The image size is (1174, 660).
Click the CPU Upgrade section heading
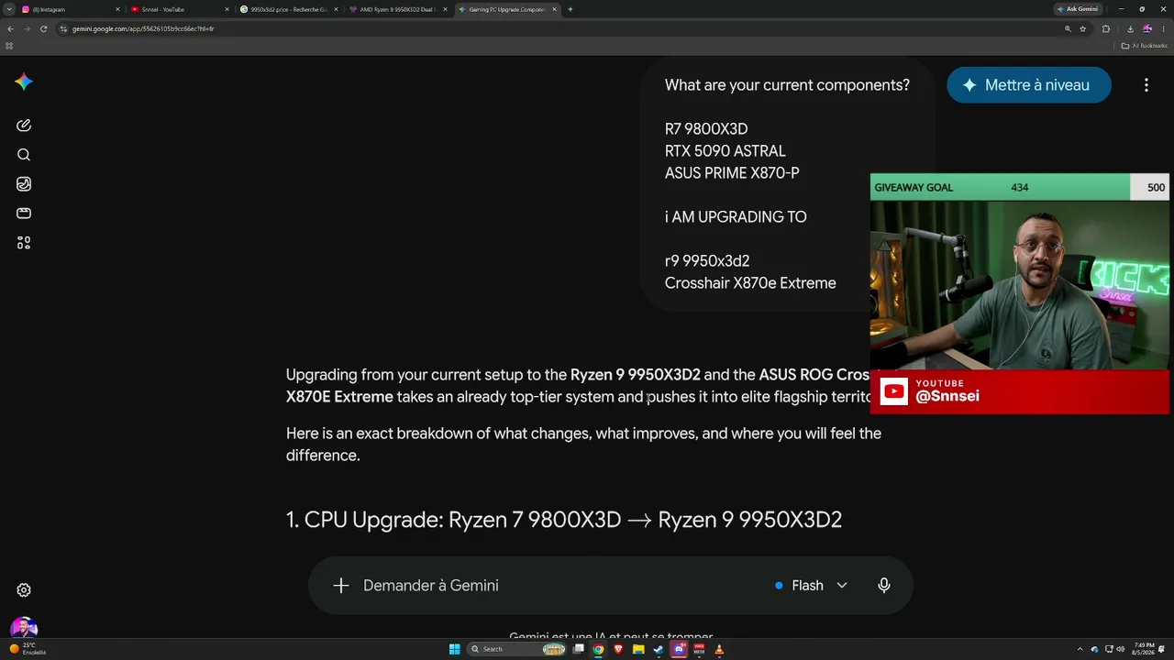click(x=564, y=520)
